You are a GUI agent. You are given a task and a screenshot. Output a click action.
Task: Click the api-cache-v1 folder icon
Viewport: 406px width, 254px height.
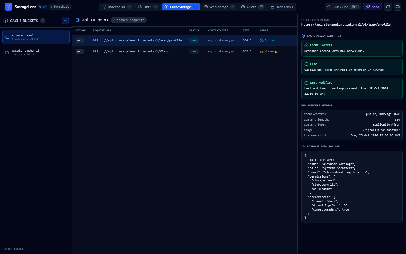pyautogui.click(x=7, y=37)
